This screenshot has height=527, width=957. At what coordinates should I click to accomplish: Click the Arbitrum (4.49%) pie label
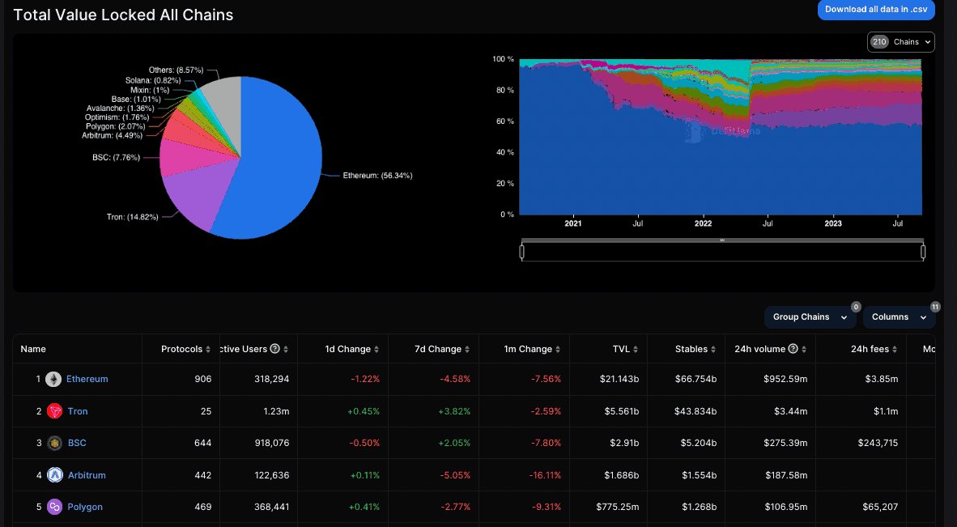pos(113,135)
